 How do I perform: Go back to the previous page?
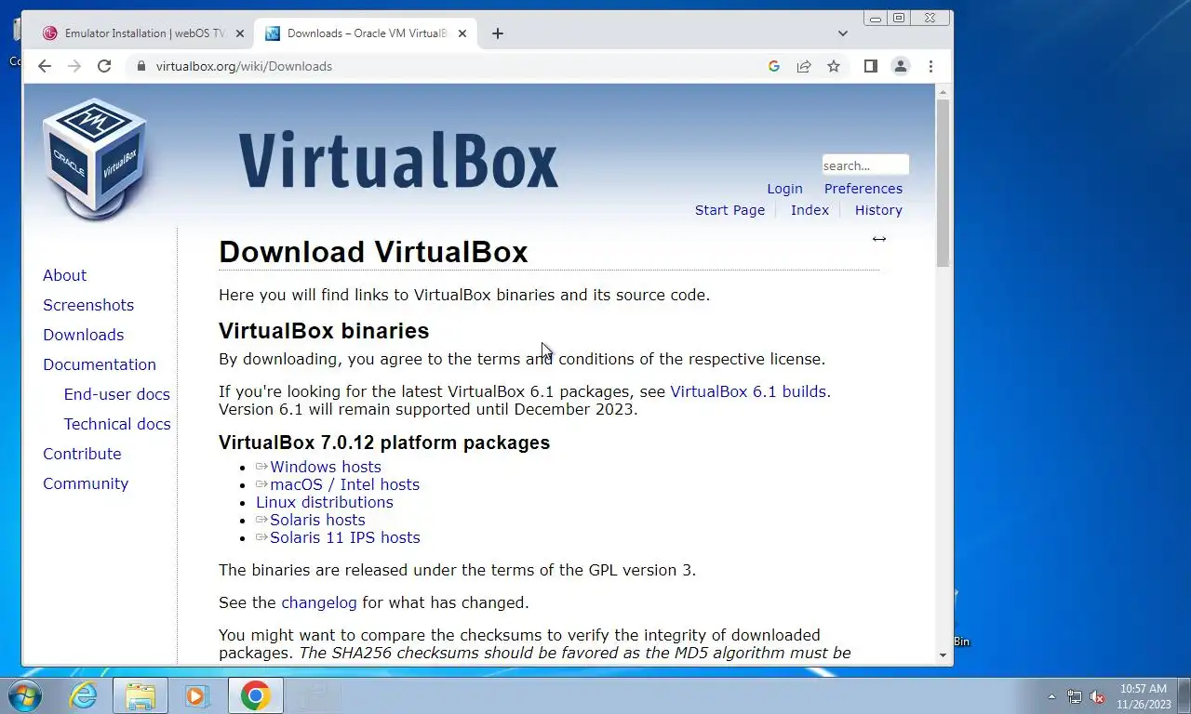pyautogui.click(x=44, y=66)
